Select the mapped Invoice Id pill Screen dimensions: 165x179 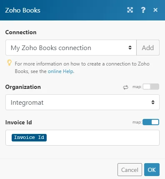29,138
